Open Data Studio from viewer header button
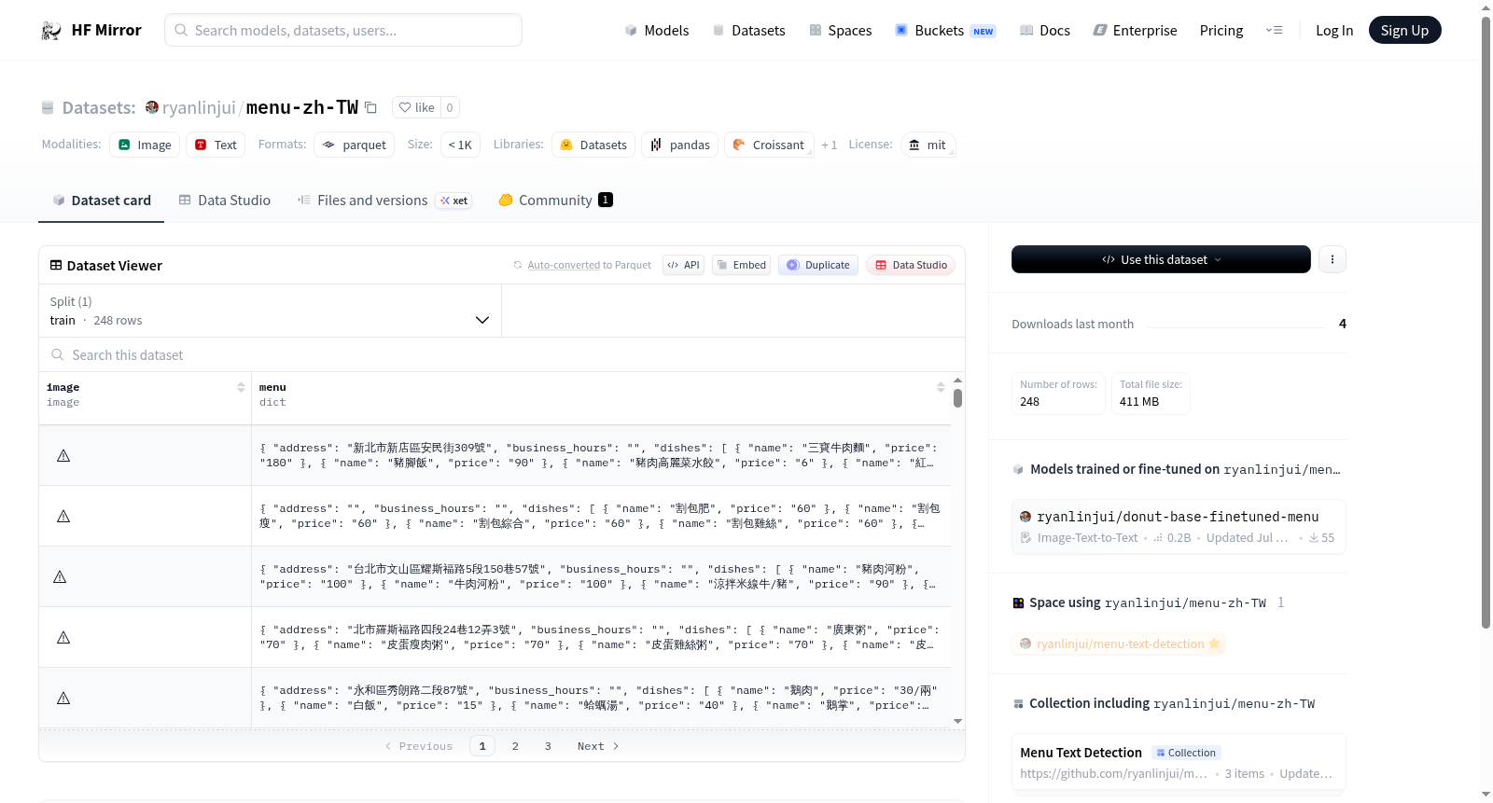Image resolution: width=1493 pixels, height=803 pixels. (x=911, y=265)
